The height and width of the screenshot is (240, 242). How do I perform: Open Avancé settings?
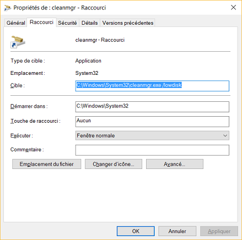[x=175, y=164]
